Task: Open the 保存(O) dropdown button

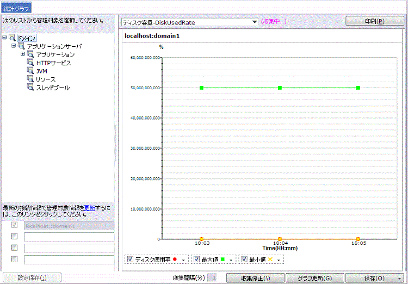Action: click(x=399, y=278)
